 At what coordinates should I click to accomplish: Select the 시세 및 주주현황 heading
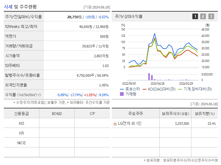point(20,7)
